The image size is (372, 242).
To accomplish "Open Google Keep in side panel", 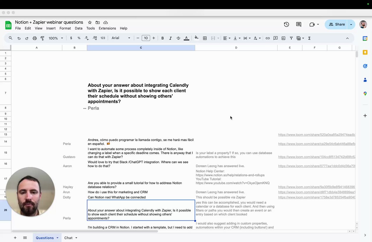I will (x=365, y=52).
